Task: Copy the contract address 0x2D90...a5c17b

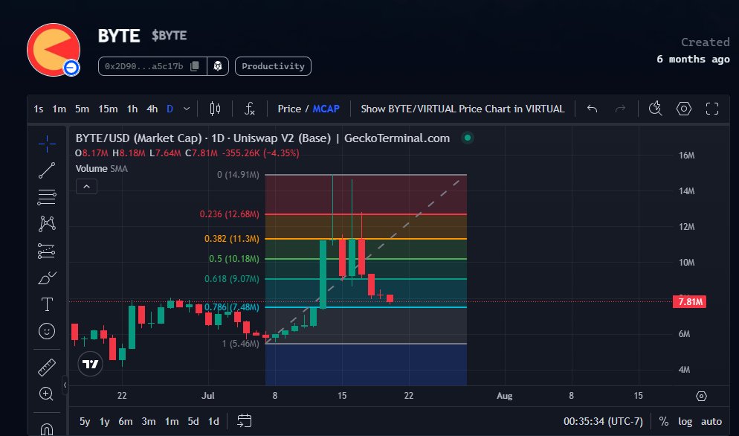Action: tap(195, 66)
